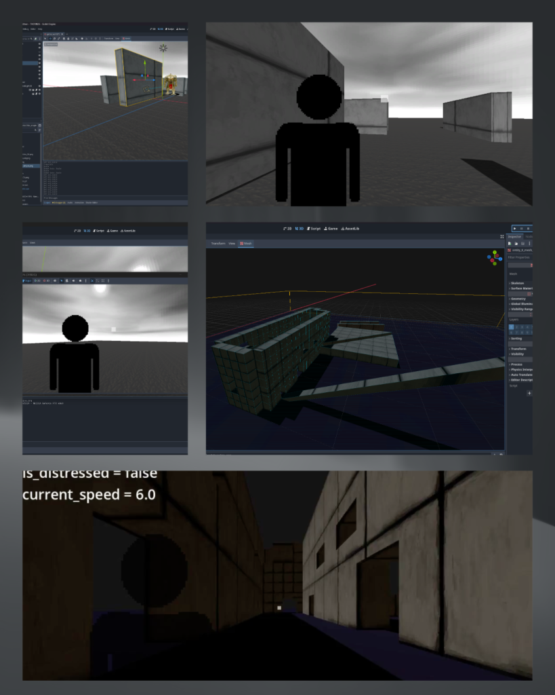Click the AssetLib icon above the block-building viewport
Viewport: 555px width, 695px height.
point(351,229)
